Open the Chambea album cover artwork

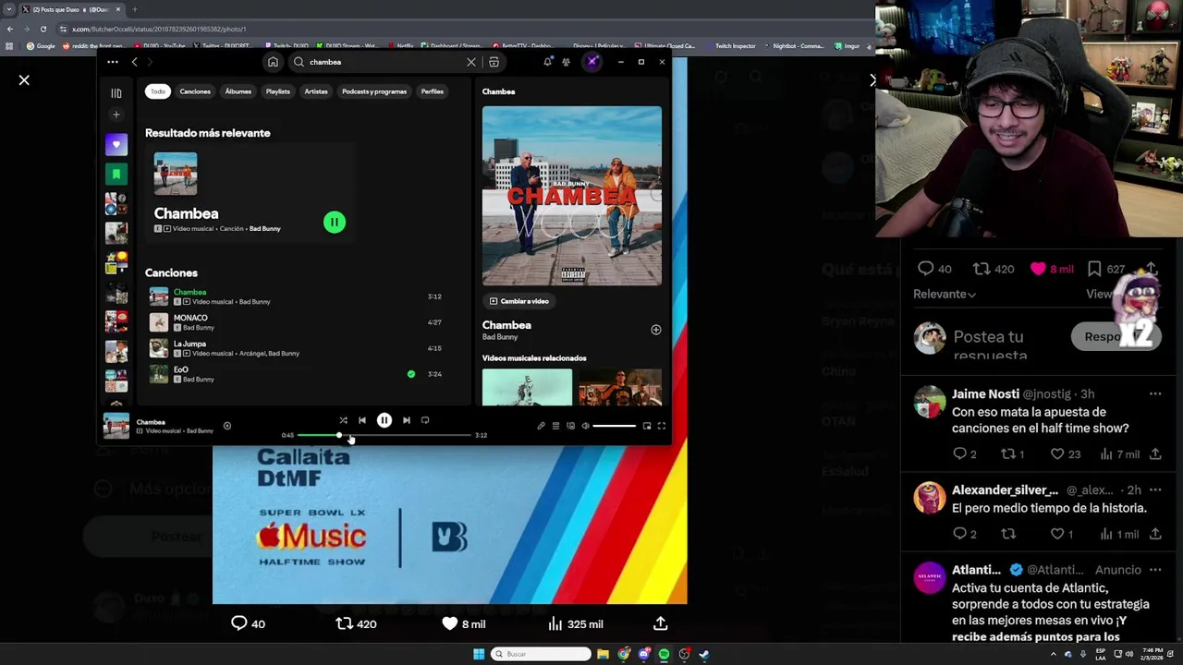click(572, 196)
